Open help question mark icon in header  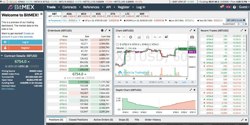(234, 7)
